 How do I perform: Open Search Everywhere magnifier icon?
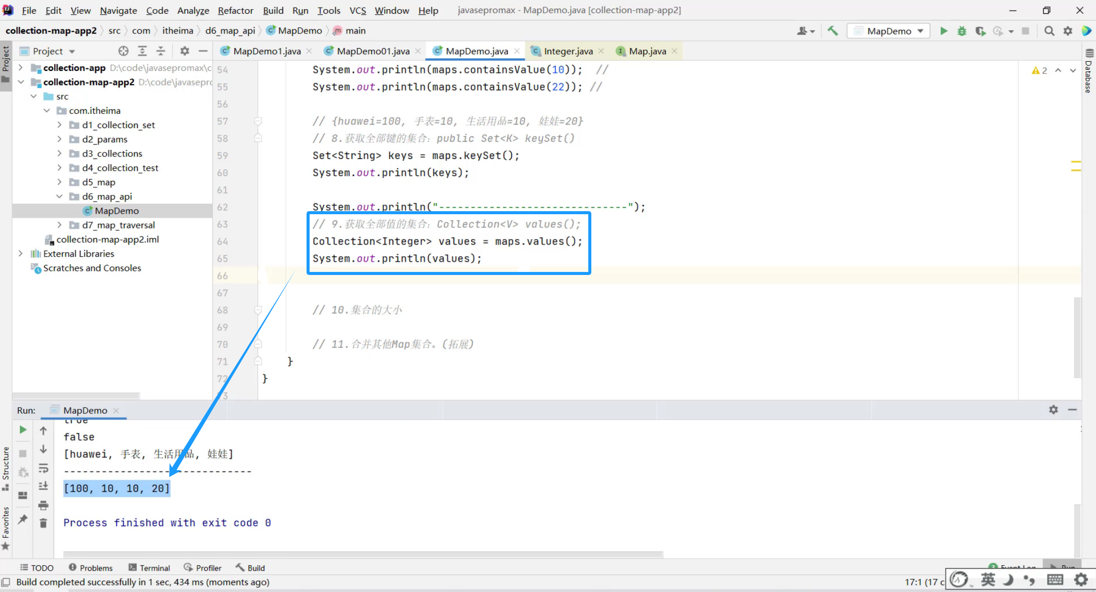pyautogui.click(x=1049, y=31)
